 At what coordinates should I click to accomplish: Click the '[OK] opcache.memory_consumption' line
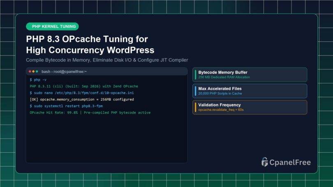82,99
